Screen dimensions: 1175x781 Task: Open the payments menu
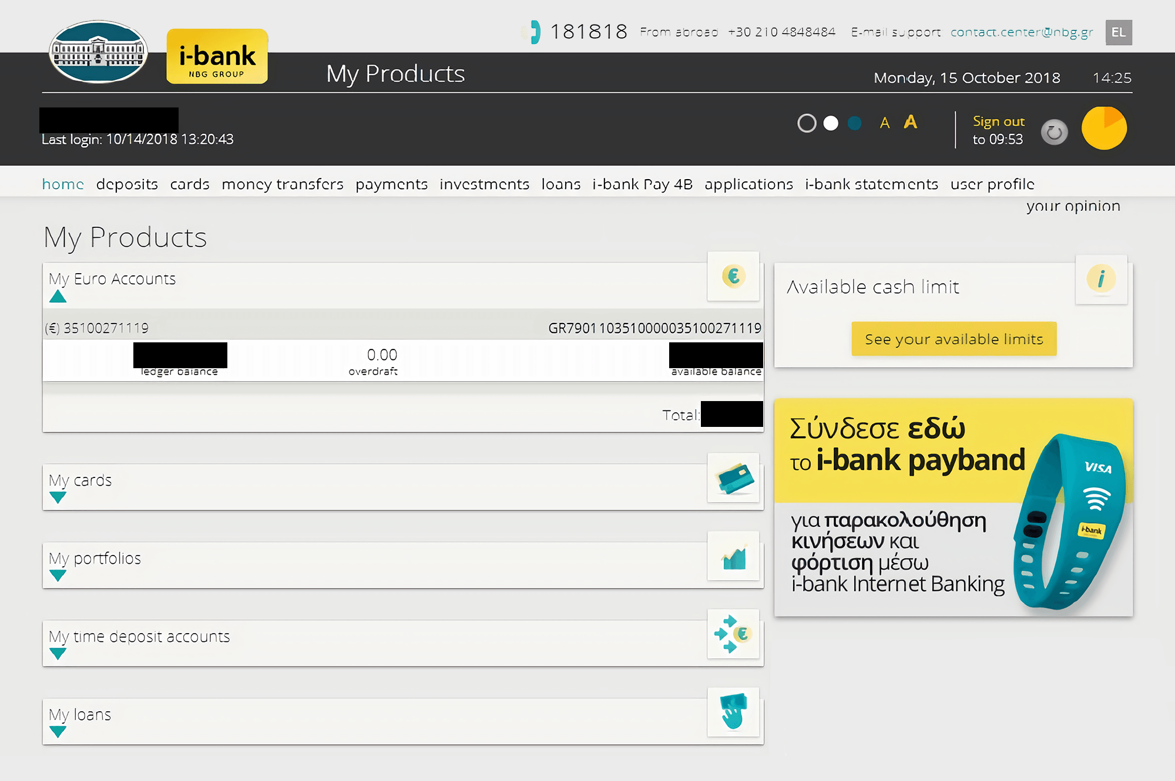tap(391, 184)
